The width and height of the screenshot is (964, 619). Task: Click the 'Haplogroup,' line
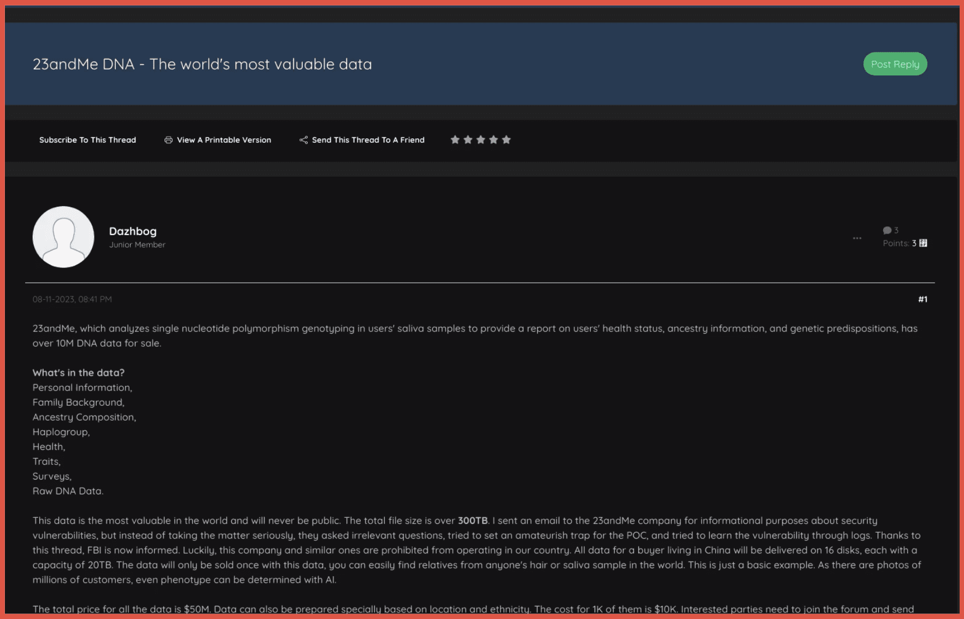[61, 431]
